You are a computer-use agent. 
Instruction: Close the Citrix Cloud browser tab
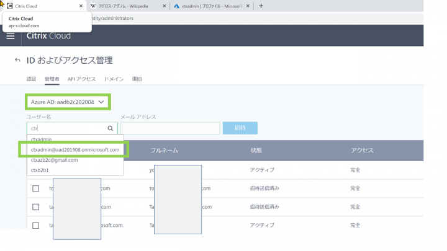pyautogui.click(x=81, y=6)
